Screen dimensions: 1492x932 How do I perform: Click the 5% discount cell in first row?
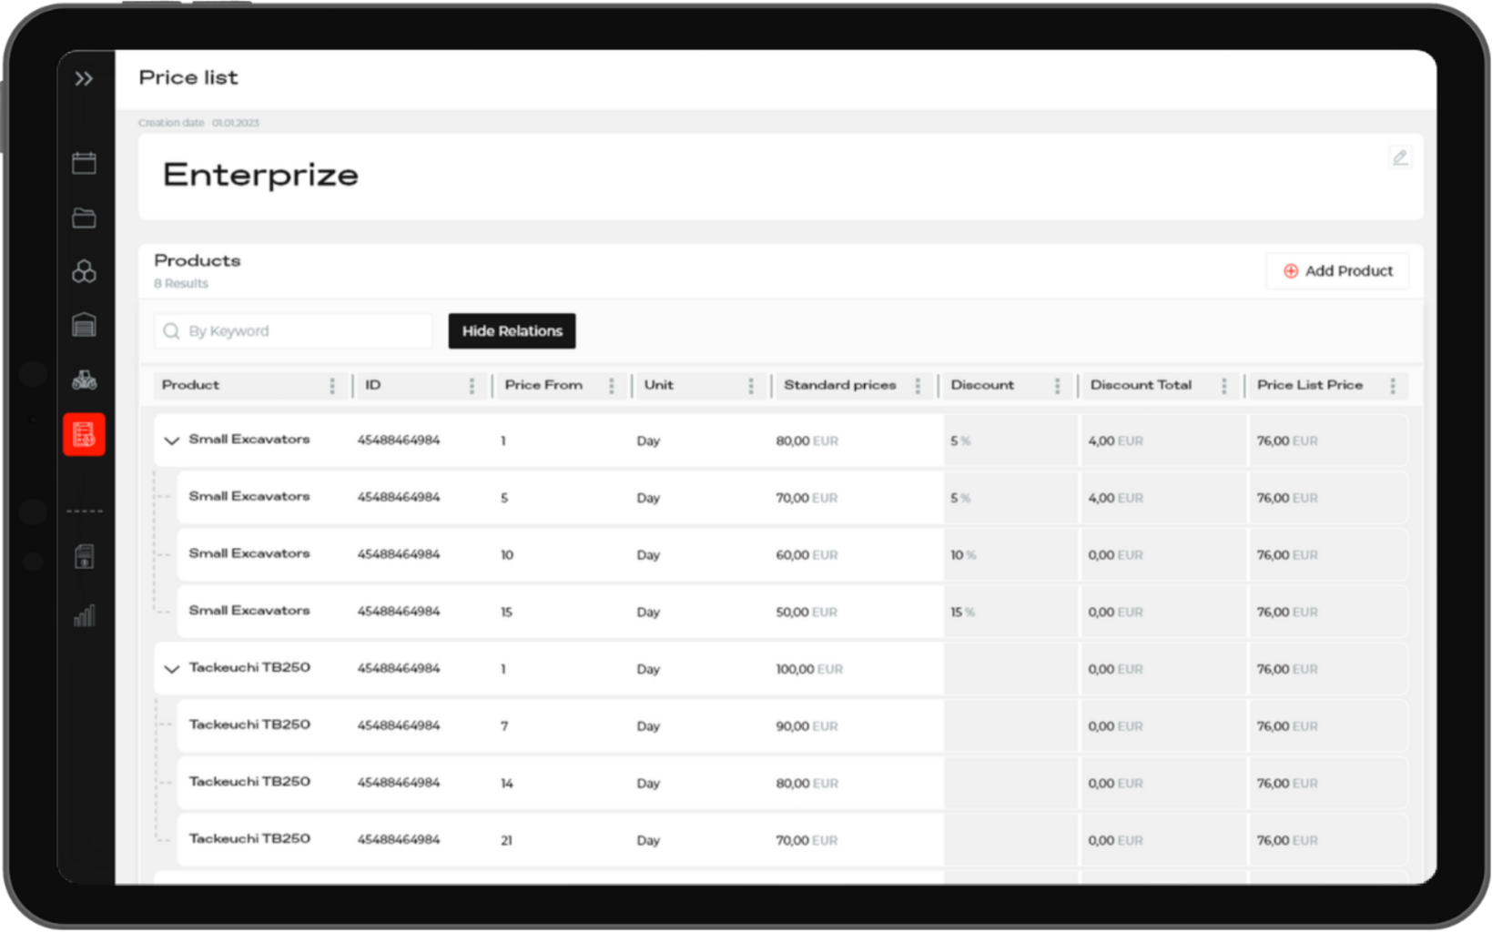click(x=960, y=441)
